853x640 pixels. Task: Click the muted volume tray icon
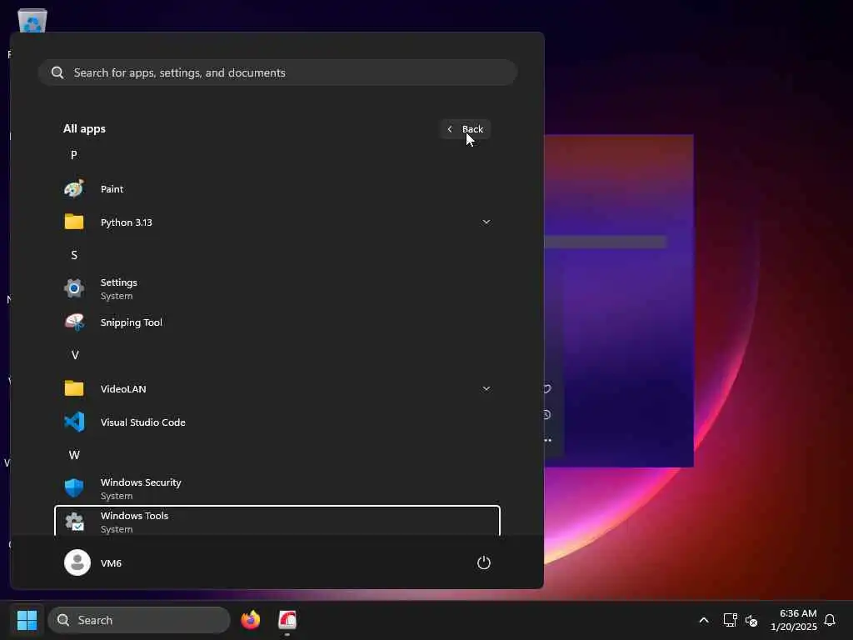751,620
